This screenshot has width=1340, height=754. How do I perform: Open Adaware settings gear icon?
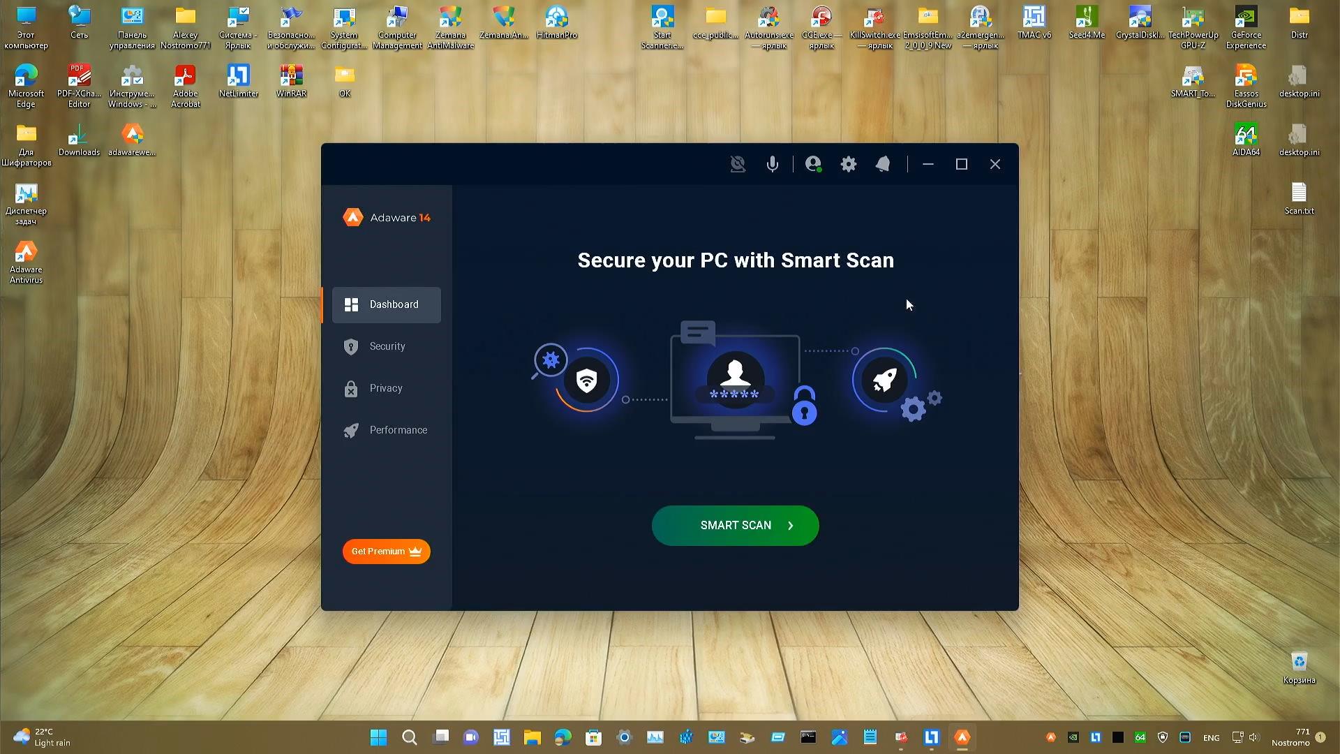848,164
